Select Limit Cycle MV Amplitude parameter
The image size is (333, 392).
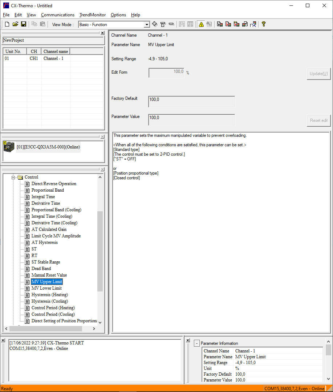(56, 236)
